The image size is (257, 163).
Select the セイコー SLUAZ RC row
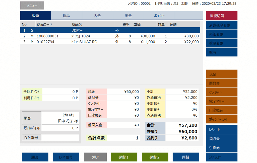110,42
